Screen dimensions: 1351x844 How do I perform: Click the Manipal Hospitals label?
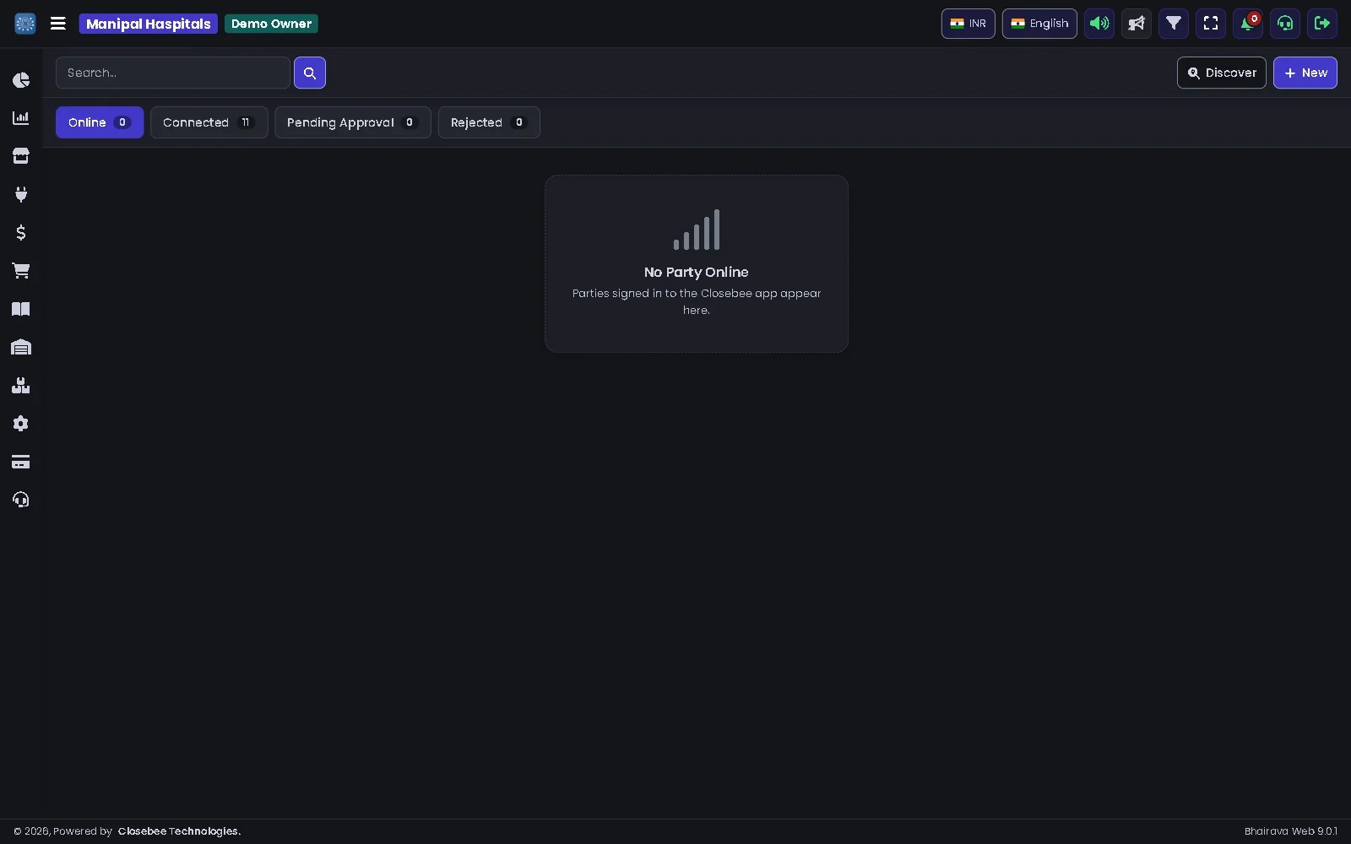(x=149, y=24)
